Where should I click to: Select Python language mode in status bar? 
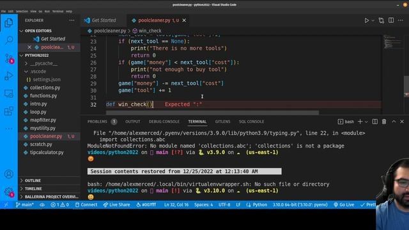pyautogui.click(x=257, y=204)
